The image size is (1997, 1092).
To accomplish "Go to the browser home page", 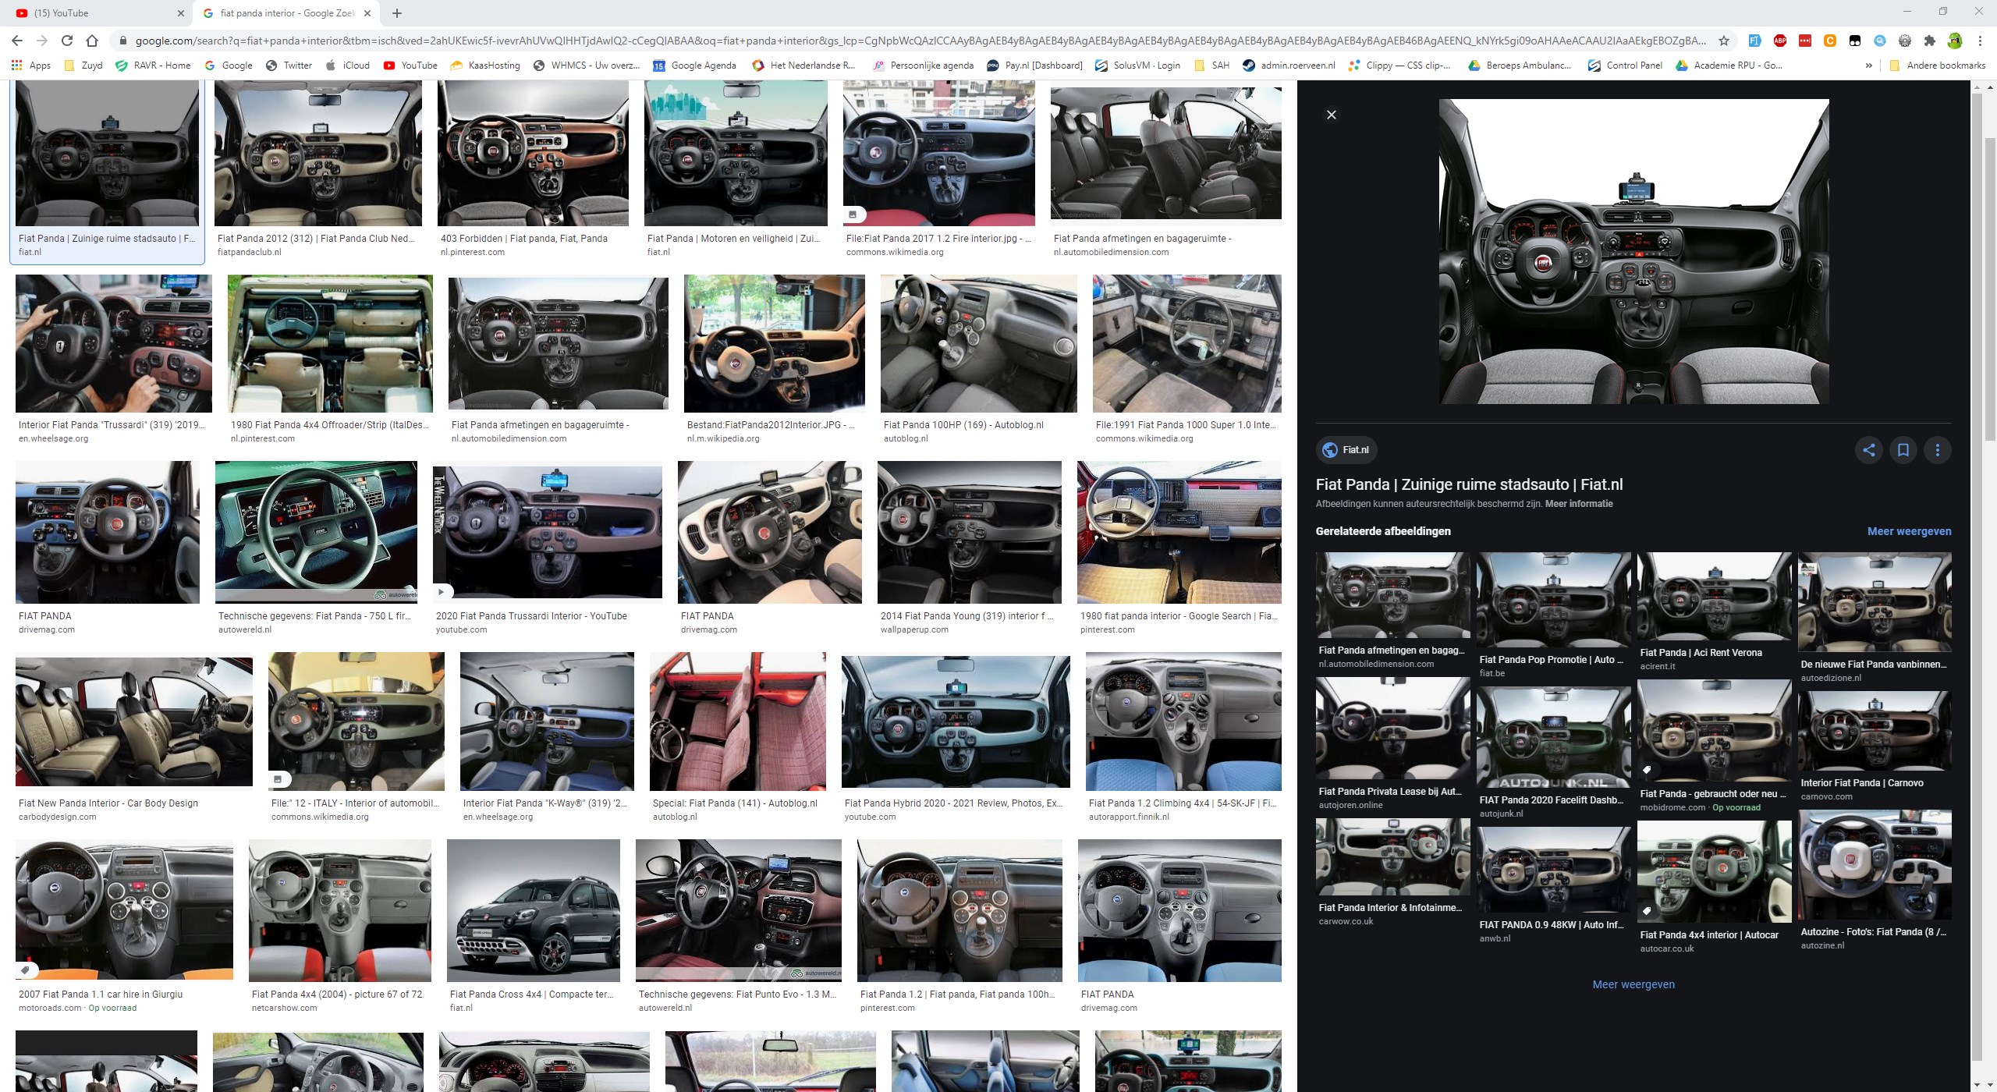I will pos(92,41).
